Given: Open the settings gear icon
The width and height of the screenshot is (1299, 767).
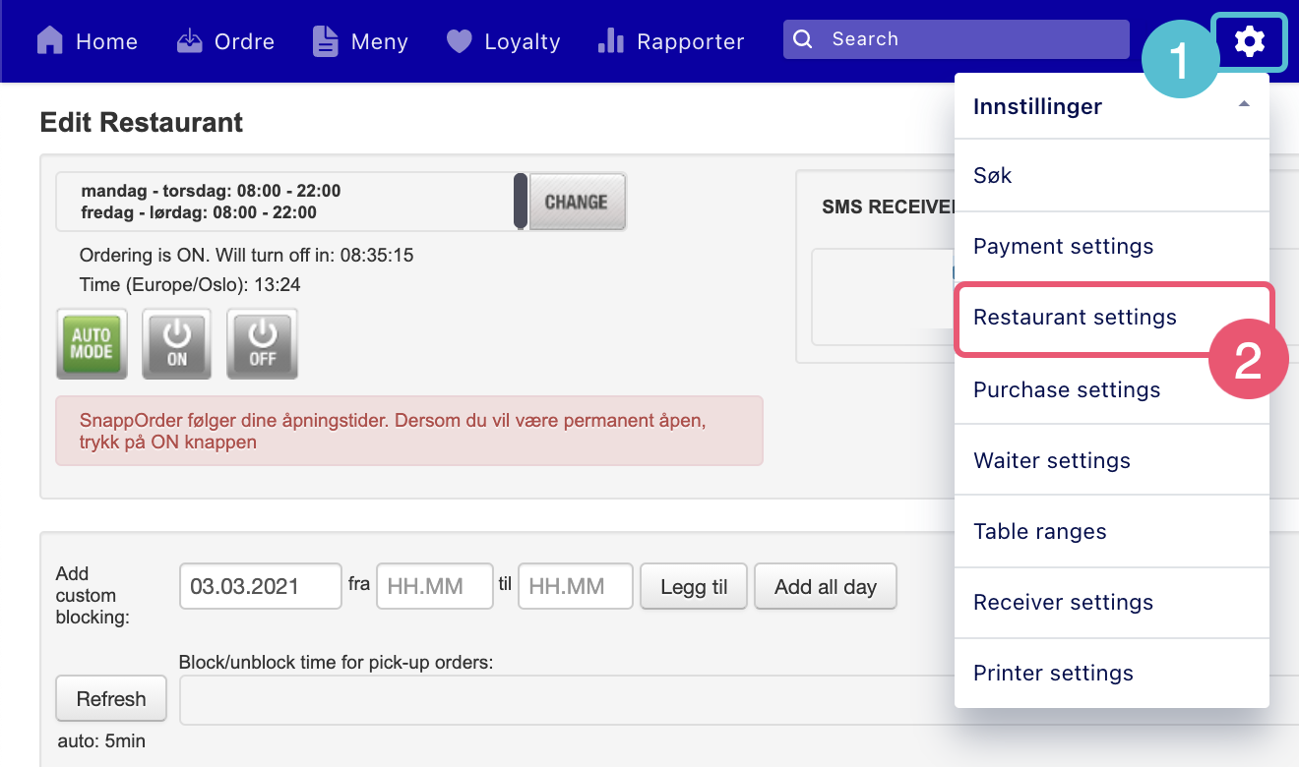Looking at the screenshot, I should click(x=1249, y=41).
